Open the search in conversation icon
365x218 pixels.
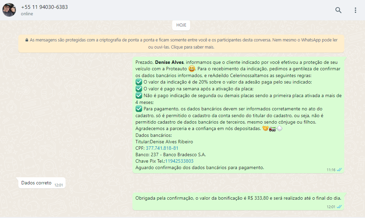(x=338, y=10)
